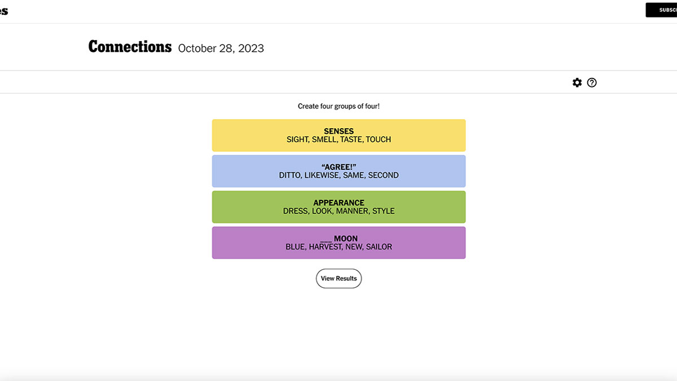The image size is (677, 381).
Task: Select the ___ MOON heading in purple group
Action: pyautogui.click(x=338, y=239)
